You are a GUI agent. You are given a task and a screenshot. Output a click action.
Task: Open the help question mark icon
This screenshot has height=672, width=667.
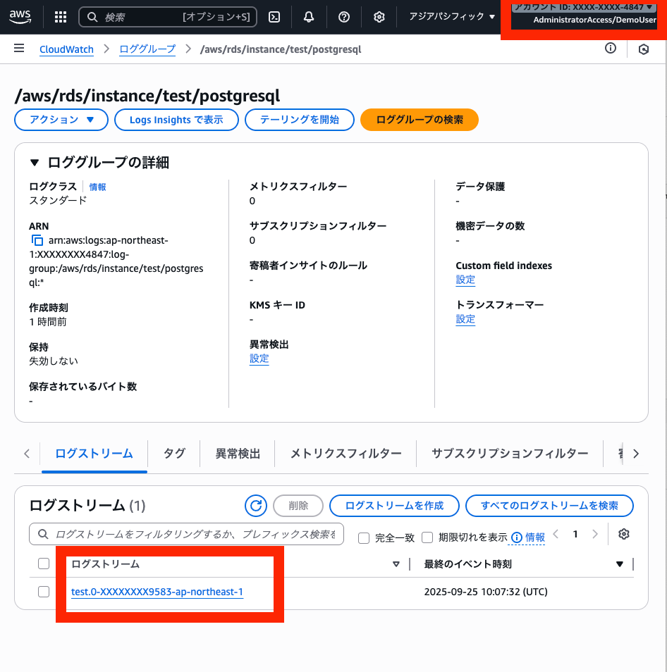[x=344, y=17]
